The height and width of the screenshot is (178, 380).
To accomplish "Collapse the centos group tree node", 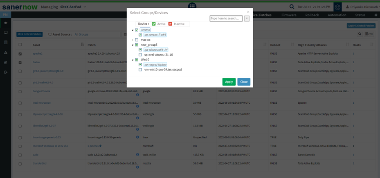I will point(132,30).
